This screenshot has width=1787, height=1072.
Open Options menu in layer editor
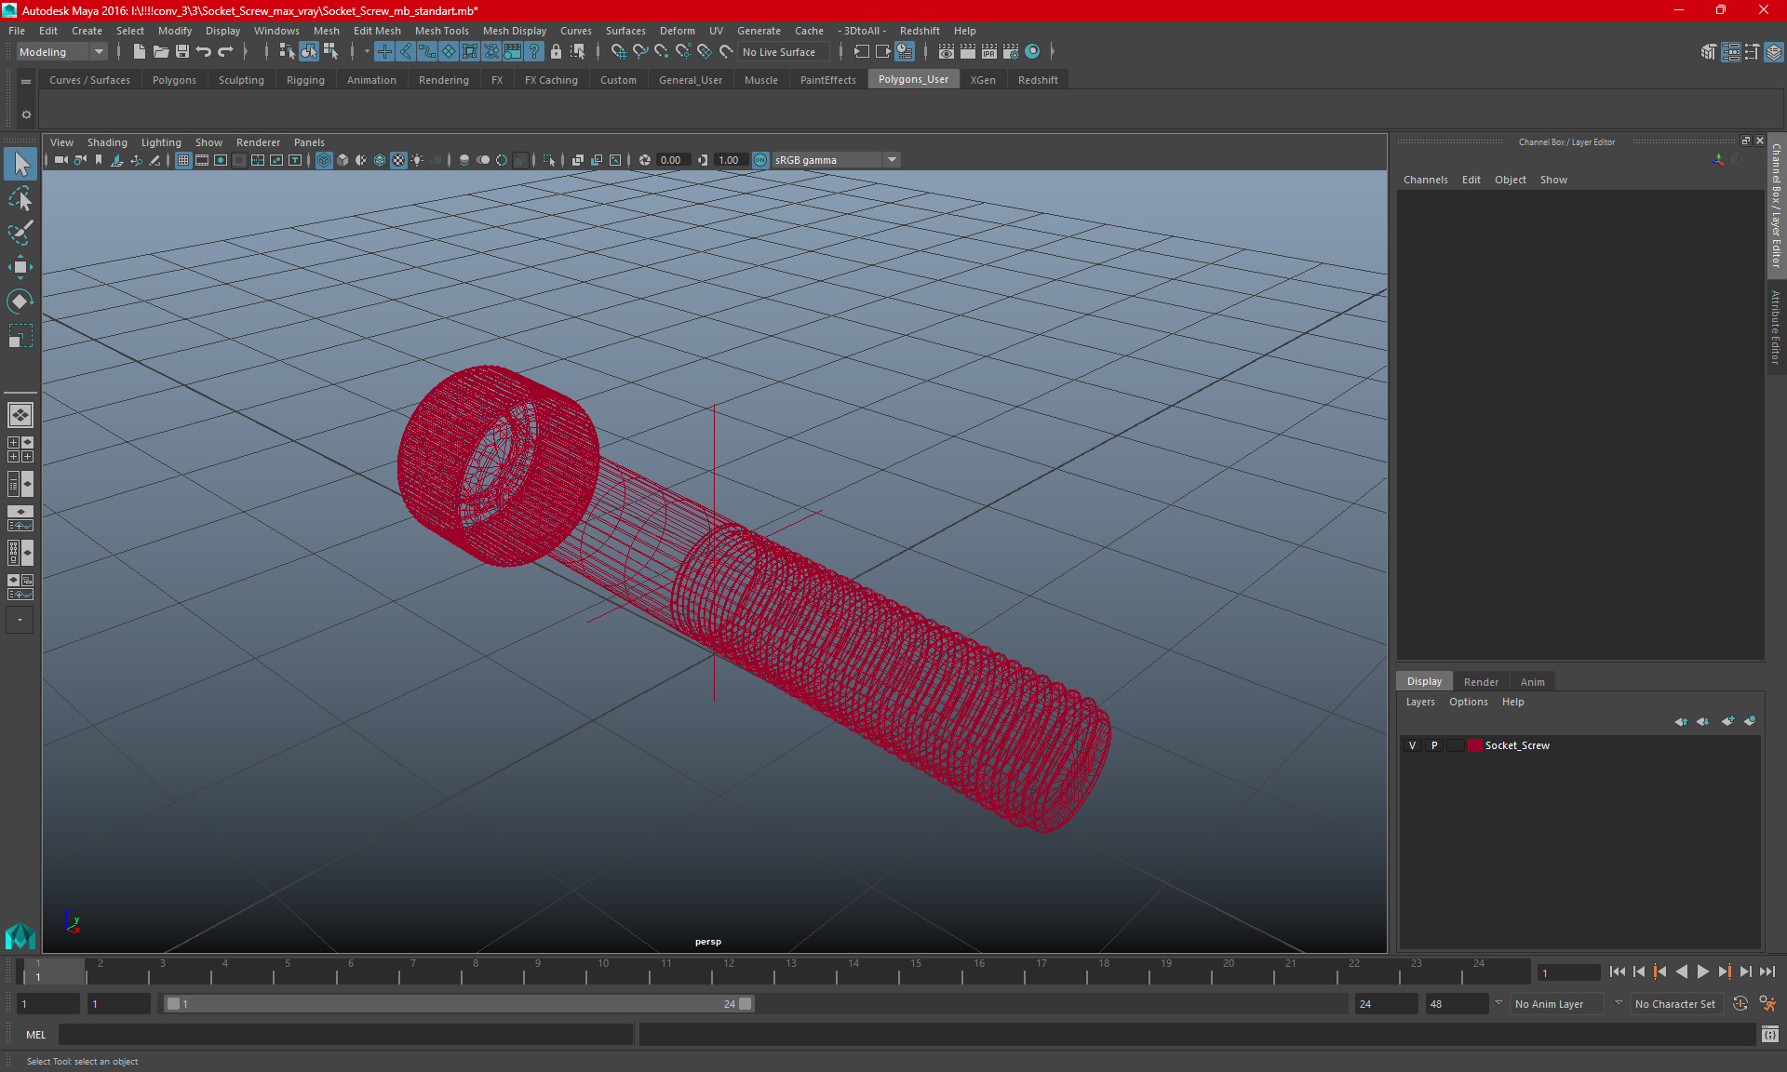(x=1468, y=702)
